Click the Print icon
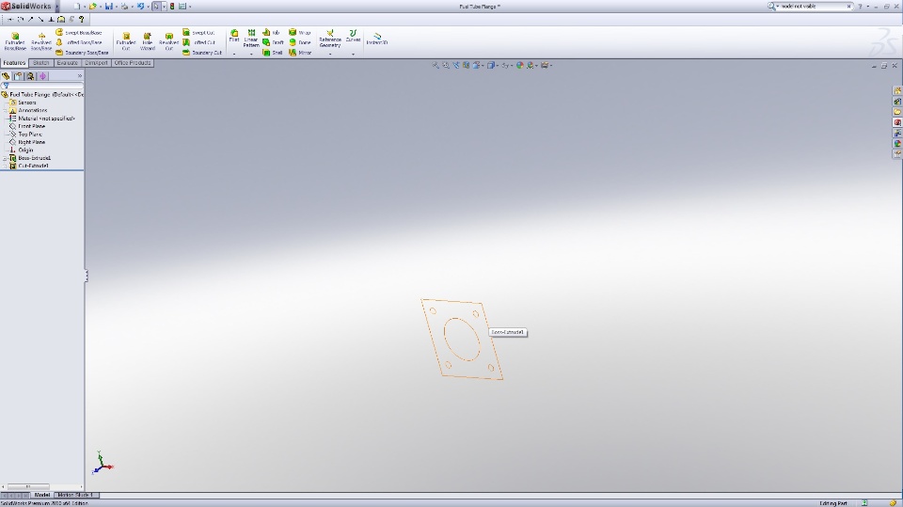The height and width of the screenshot is (507, 903). pos(124,7)
